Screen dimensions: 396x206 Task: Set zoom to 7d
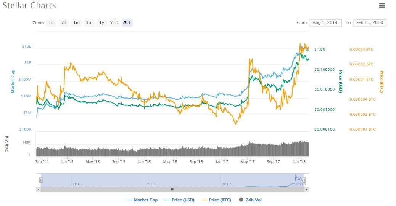pyautogui.click(x=64, y=23)
